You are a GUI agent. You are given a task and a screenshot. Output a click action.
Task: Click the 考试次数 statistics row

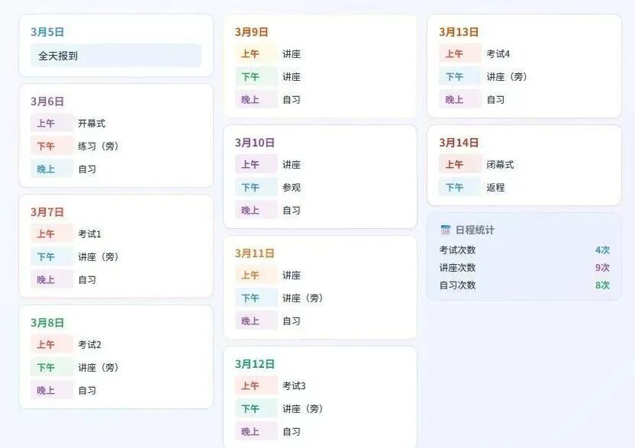[524, 250]
